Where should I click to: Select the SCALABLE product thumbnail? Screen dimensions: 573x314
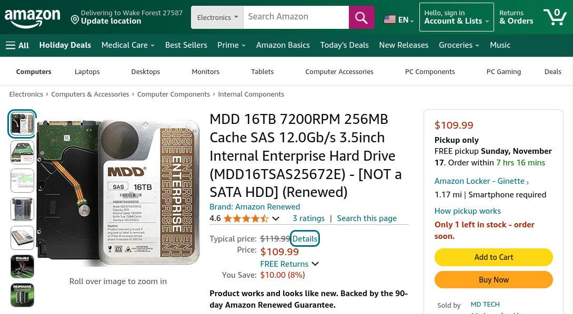click(x=22, y=266)
